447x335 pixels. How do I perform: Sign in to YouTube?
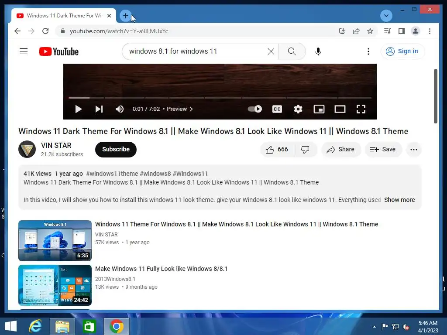click(x=402, y=51)
